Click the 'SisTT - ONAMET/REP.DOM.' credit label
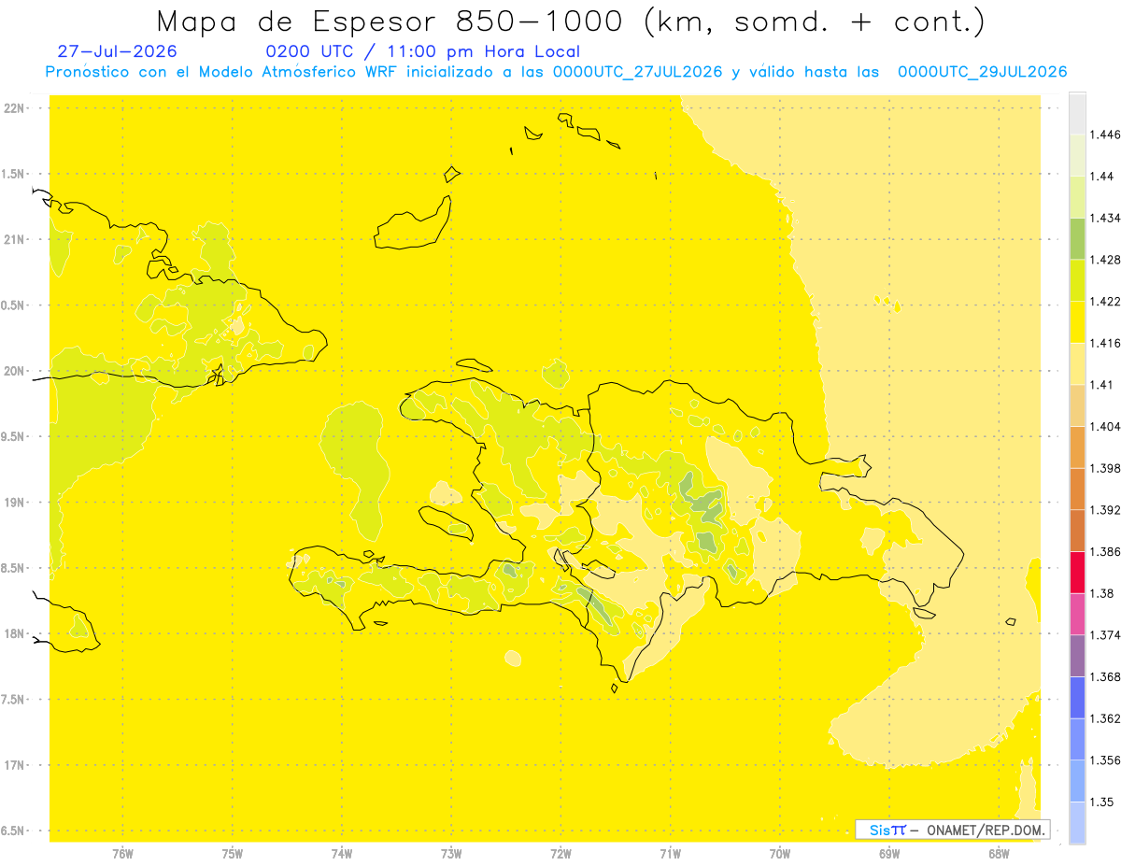The height and width of the screenshot is (866, 1121). pos(952,830)
